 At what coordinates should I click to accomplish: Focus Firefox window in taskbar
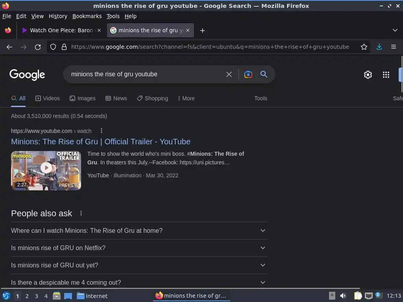coord(191,296)
